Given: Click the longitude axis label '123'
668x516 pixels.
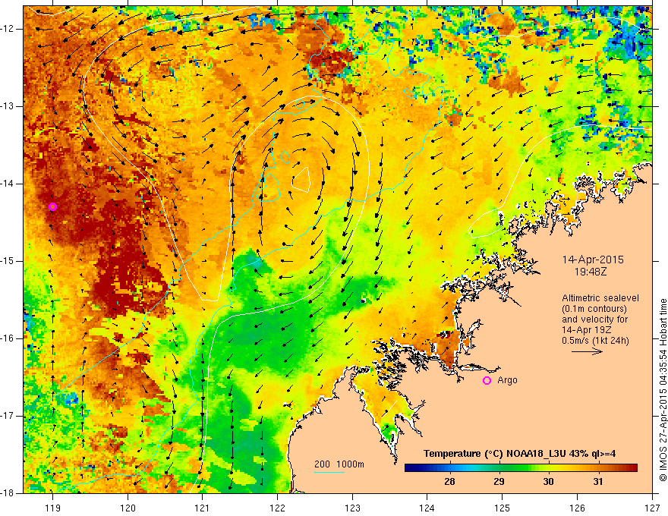Looking at the screenshot, I should (x=352, y=508).
